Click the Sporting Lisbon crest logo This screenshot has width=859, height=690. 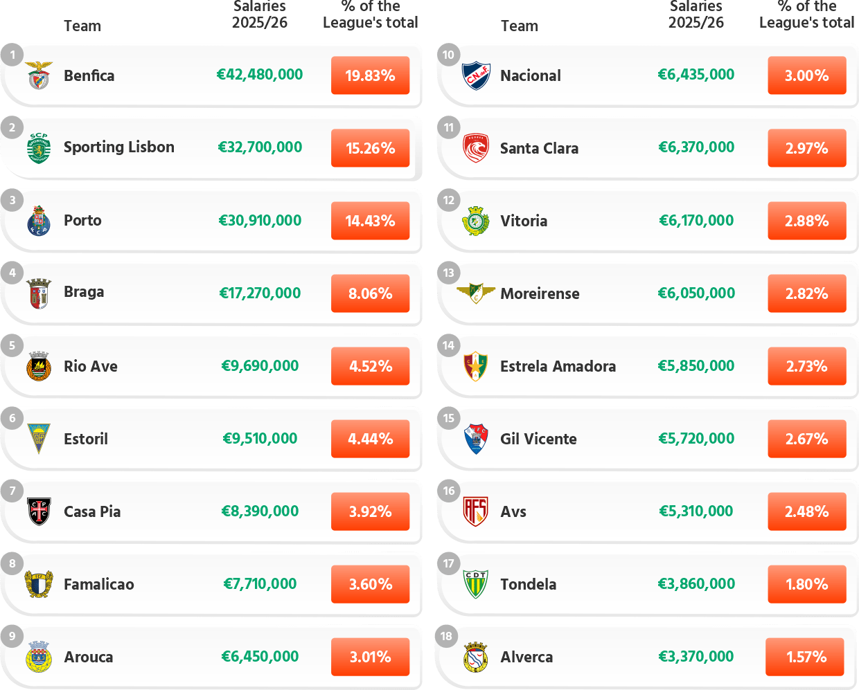click(39, 148)
